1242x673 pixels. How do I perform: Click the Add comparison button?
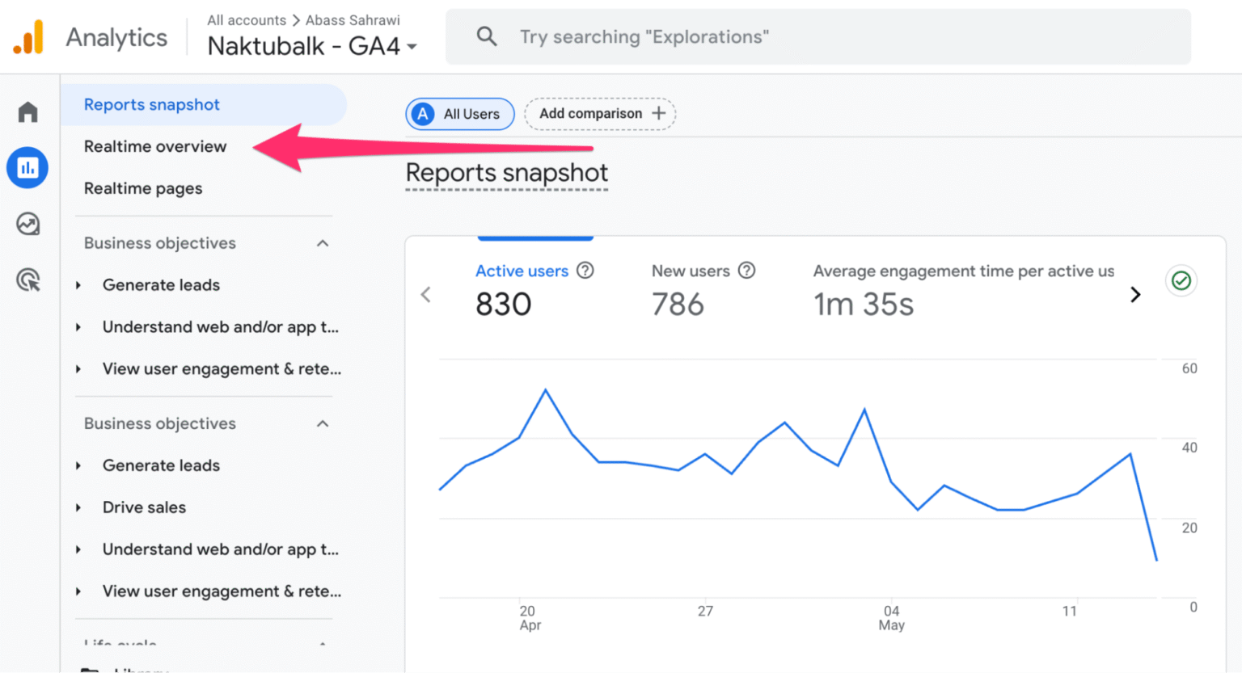point(600,114)
